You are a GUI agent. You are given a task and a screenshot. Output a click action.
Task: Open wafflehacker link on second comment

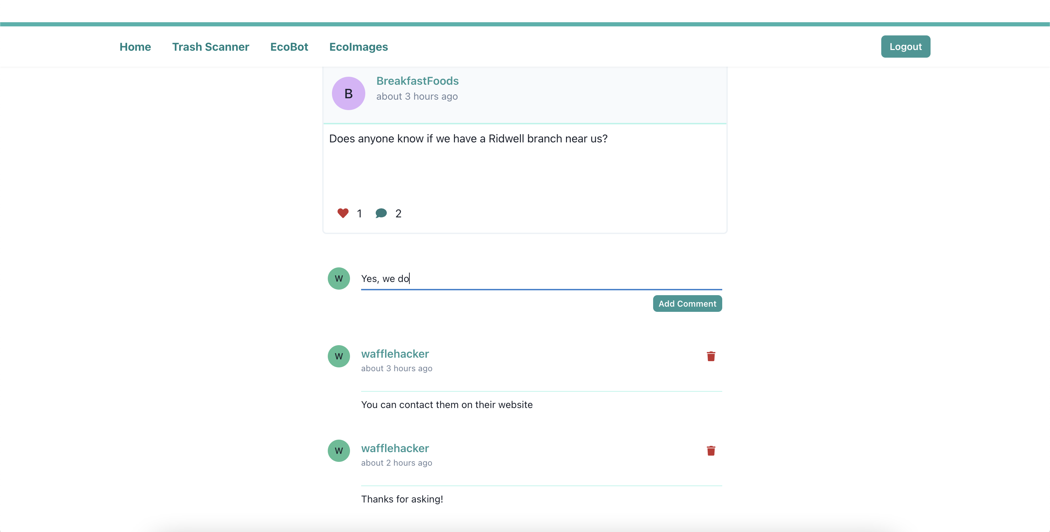(x=394, y=448)
